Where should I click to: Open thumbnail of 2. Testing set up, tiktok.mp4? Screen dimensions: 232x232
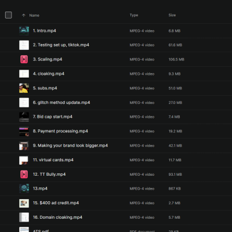coord(24,45)
